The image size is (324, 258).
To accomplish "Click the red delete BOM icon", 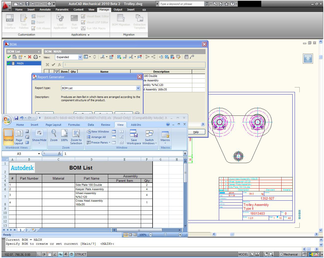I will (x=30, y=57).
